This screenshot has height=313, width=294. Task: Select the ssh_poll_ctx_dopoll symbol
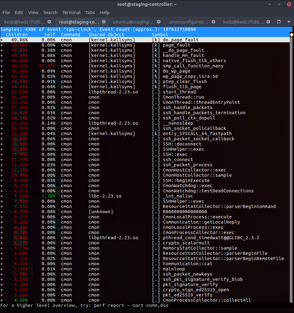pyautogui.click(x=189, y=118)
